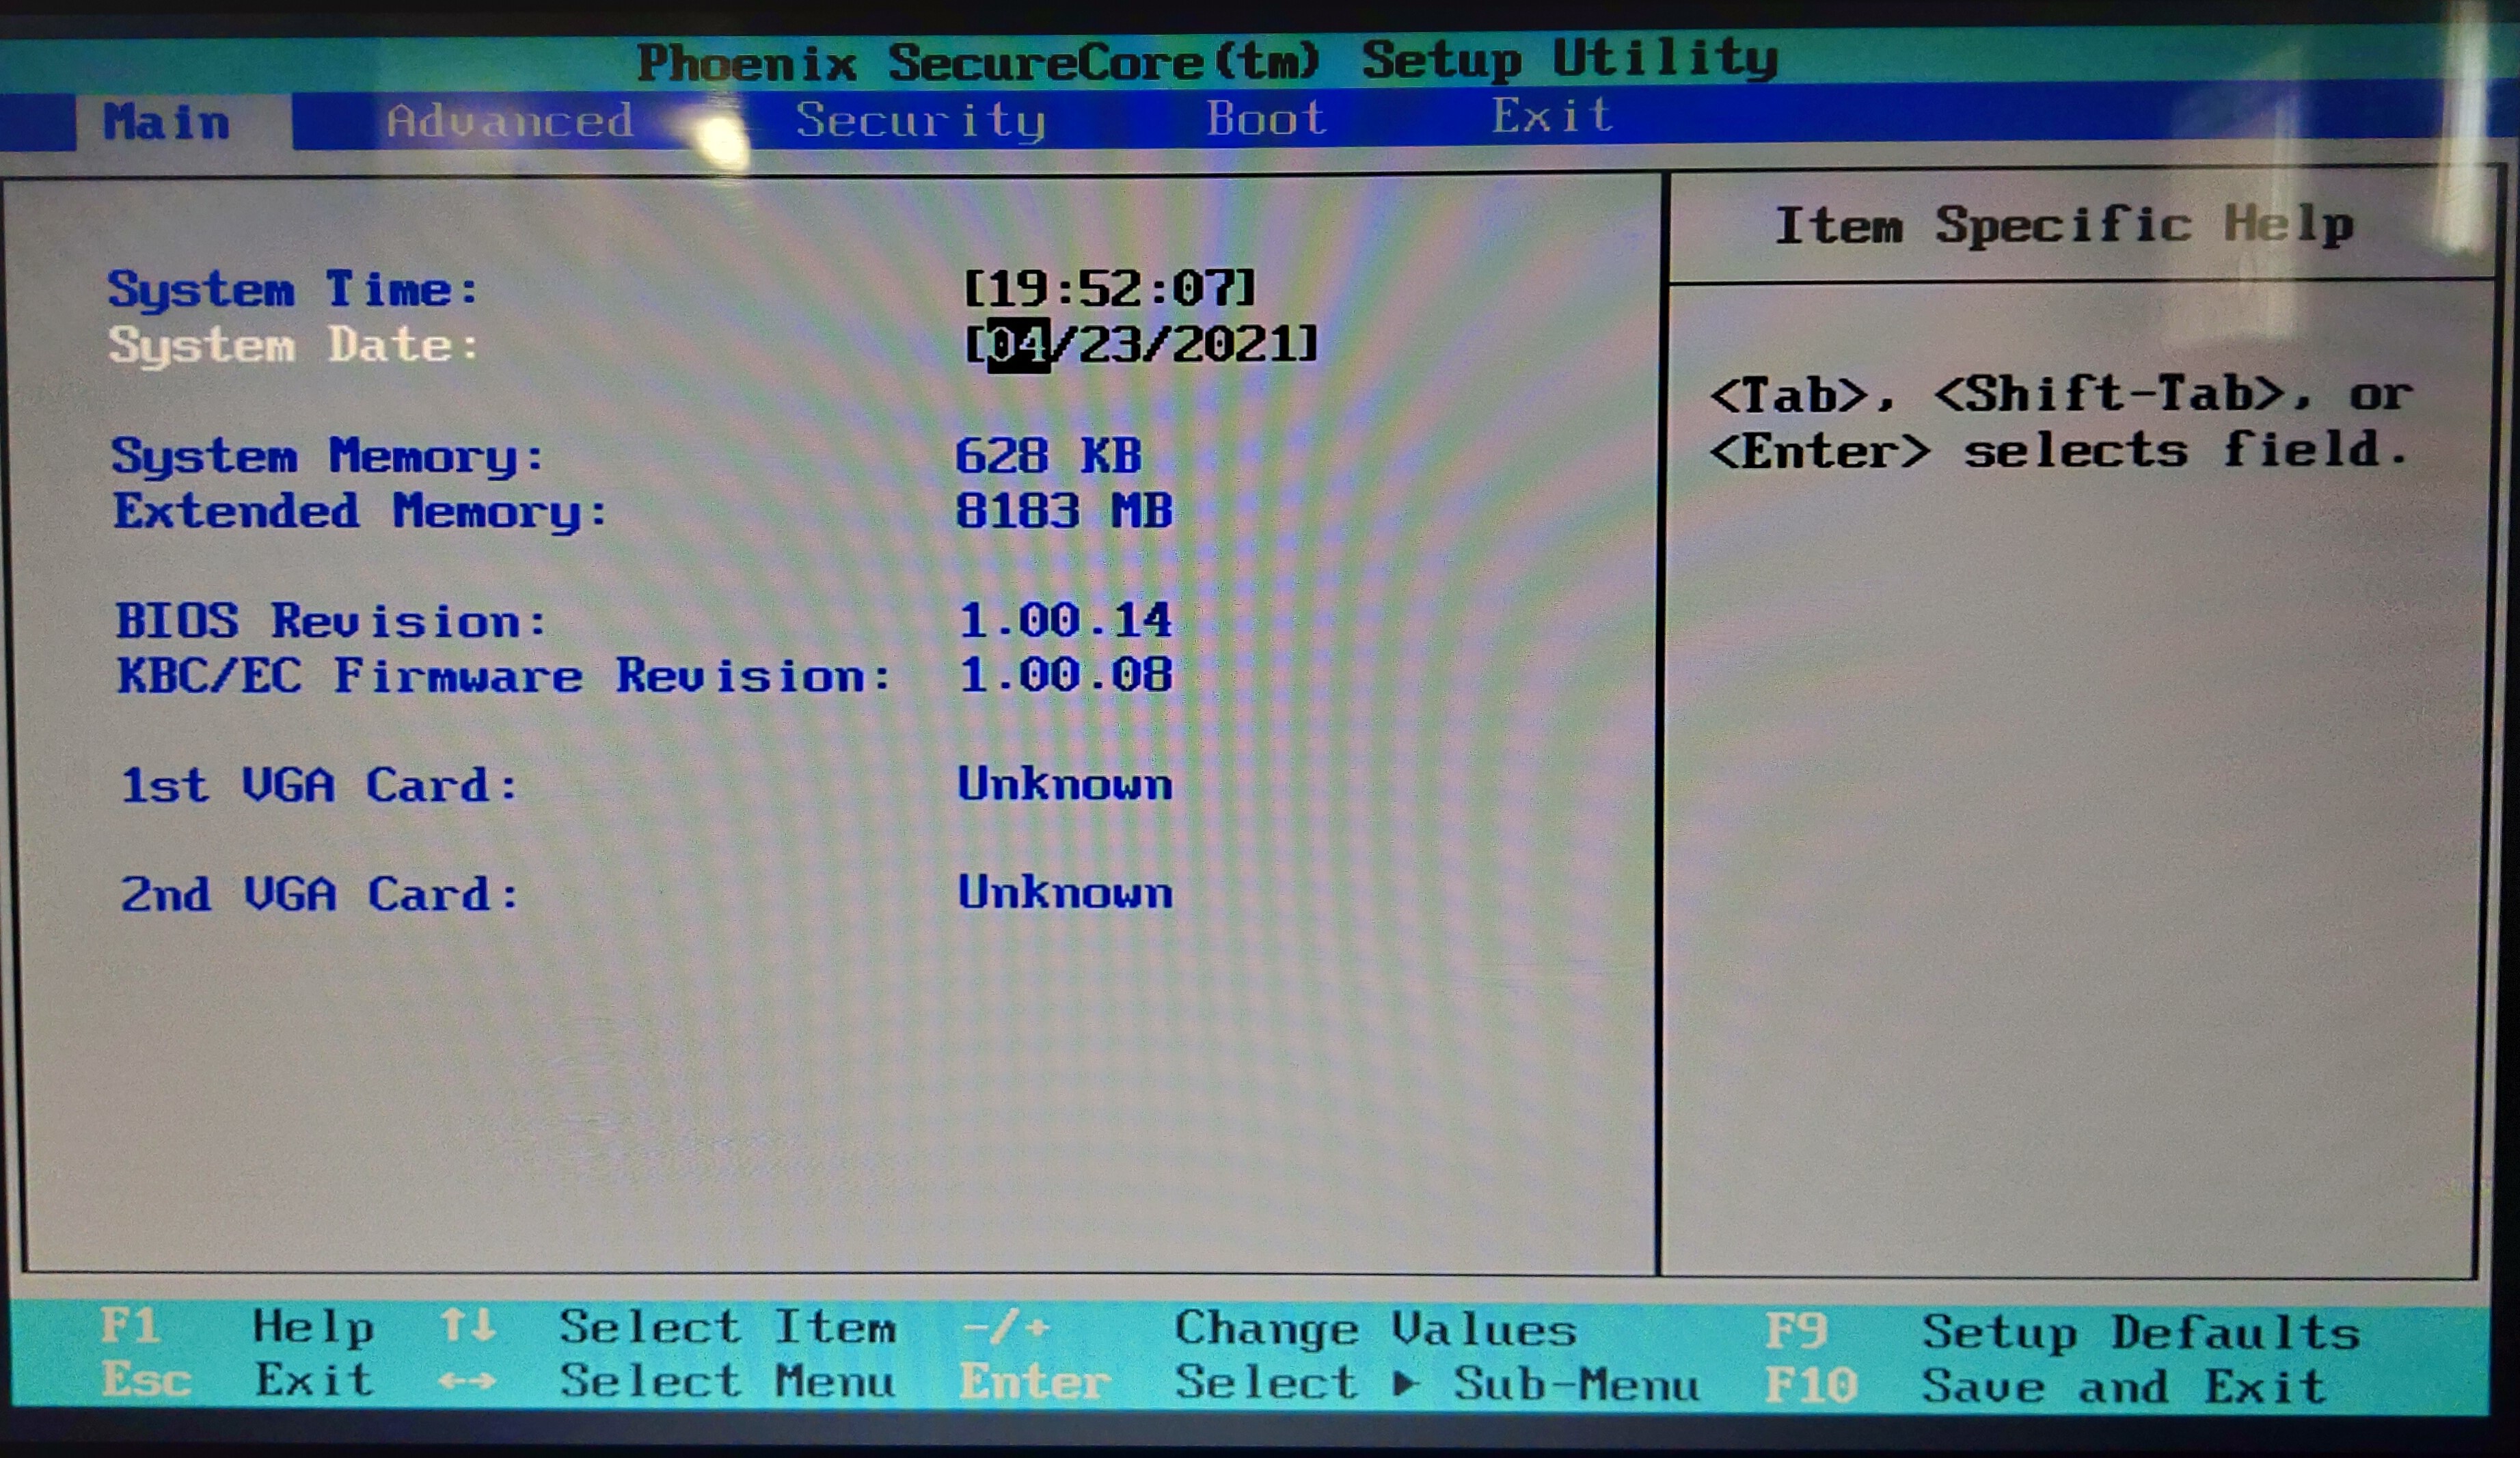Click firmware revision value 1.00.08

coord(1065,675)
